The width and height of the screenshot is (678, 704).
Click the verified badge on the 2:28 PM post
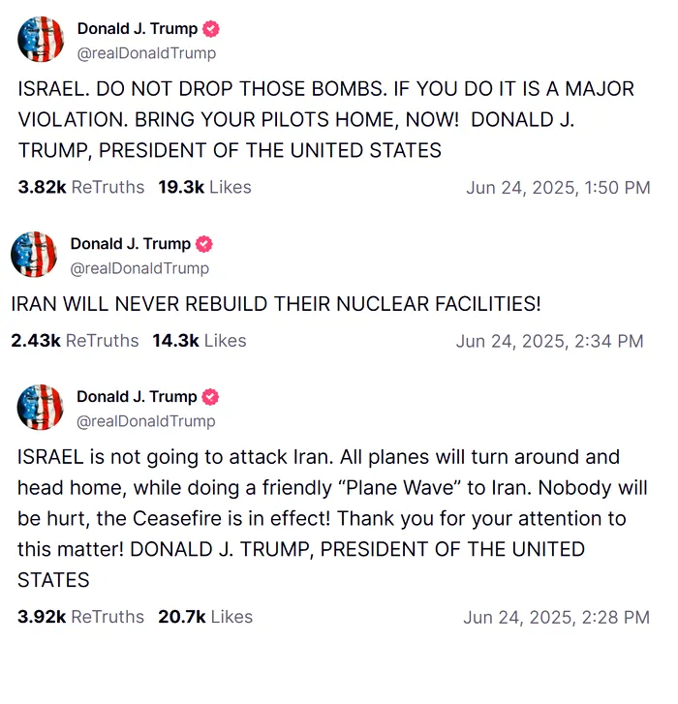[x=211, y=397]
